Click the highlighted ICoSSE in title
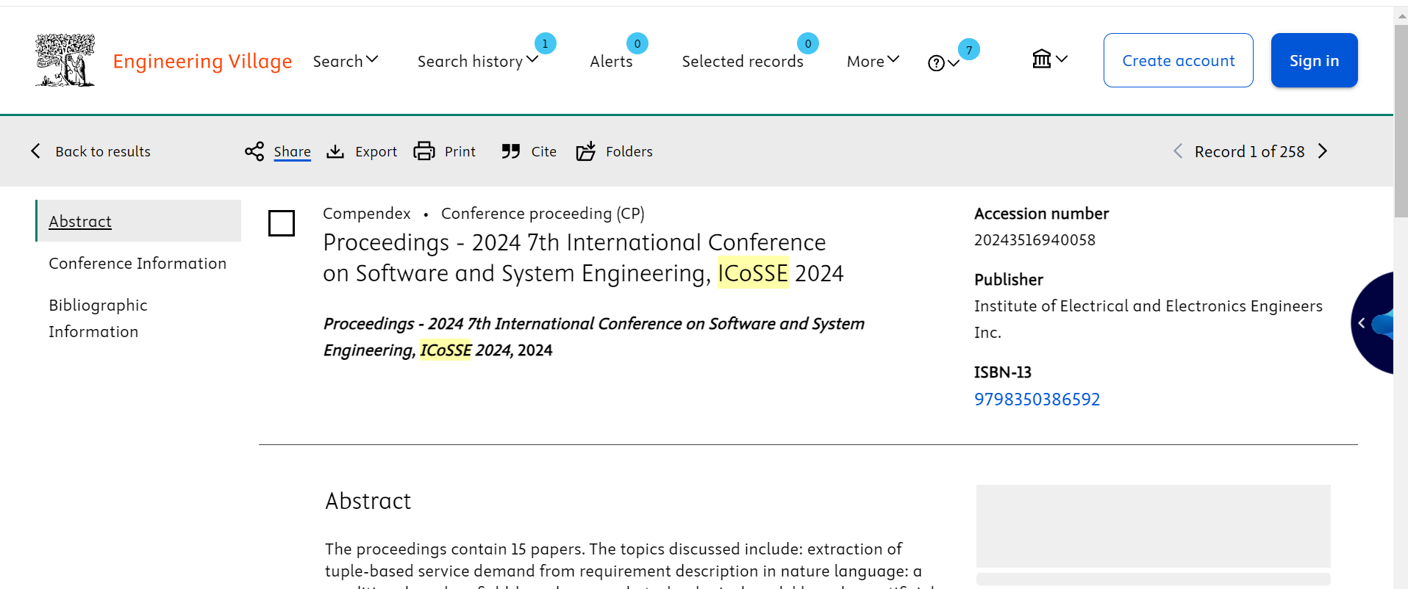 coord(753,273)
